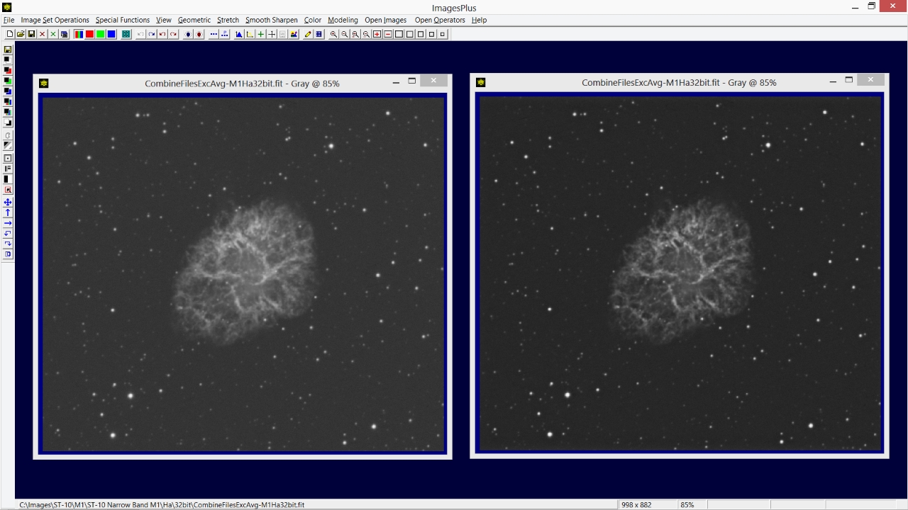Click the left image window's system menu icon

click(x=44, y=83)
